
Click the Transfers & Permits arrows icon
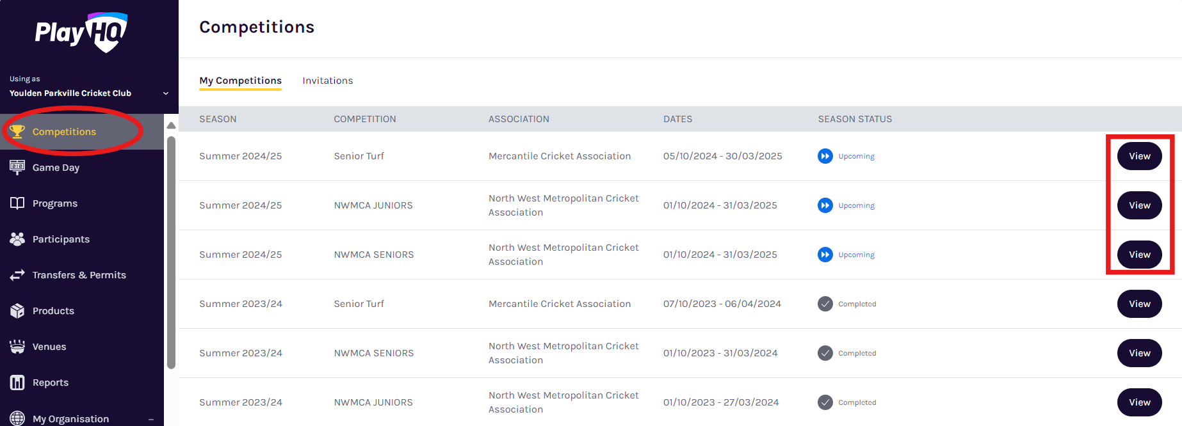17,275
